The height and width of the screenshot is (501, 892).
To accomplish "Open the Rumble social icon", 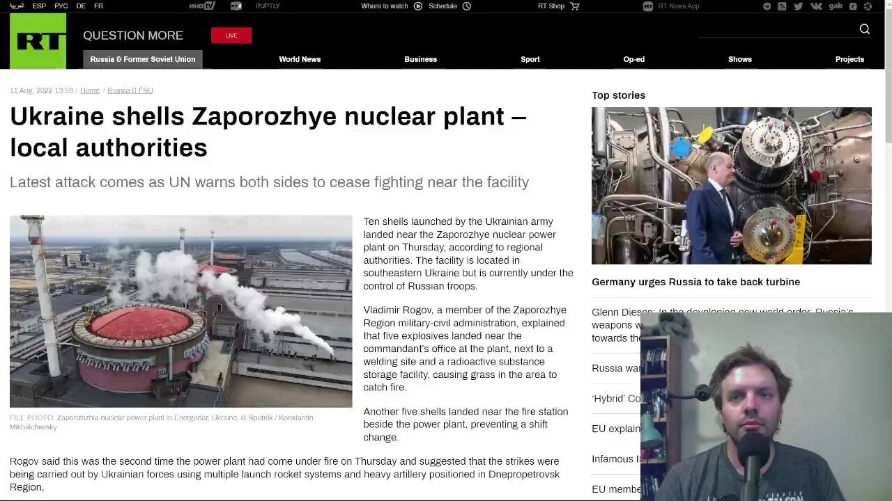I will coord(853,6).
